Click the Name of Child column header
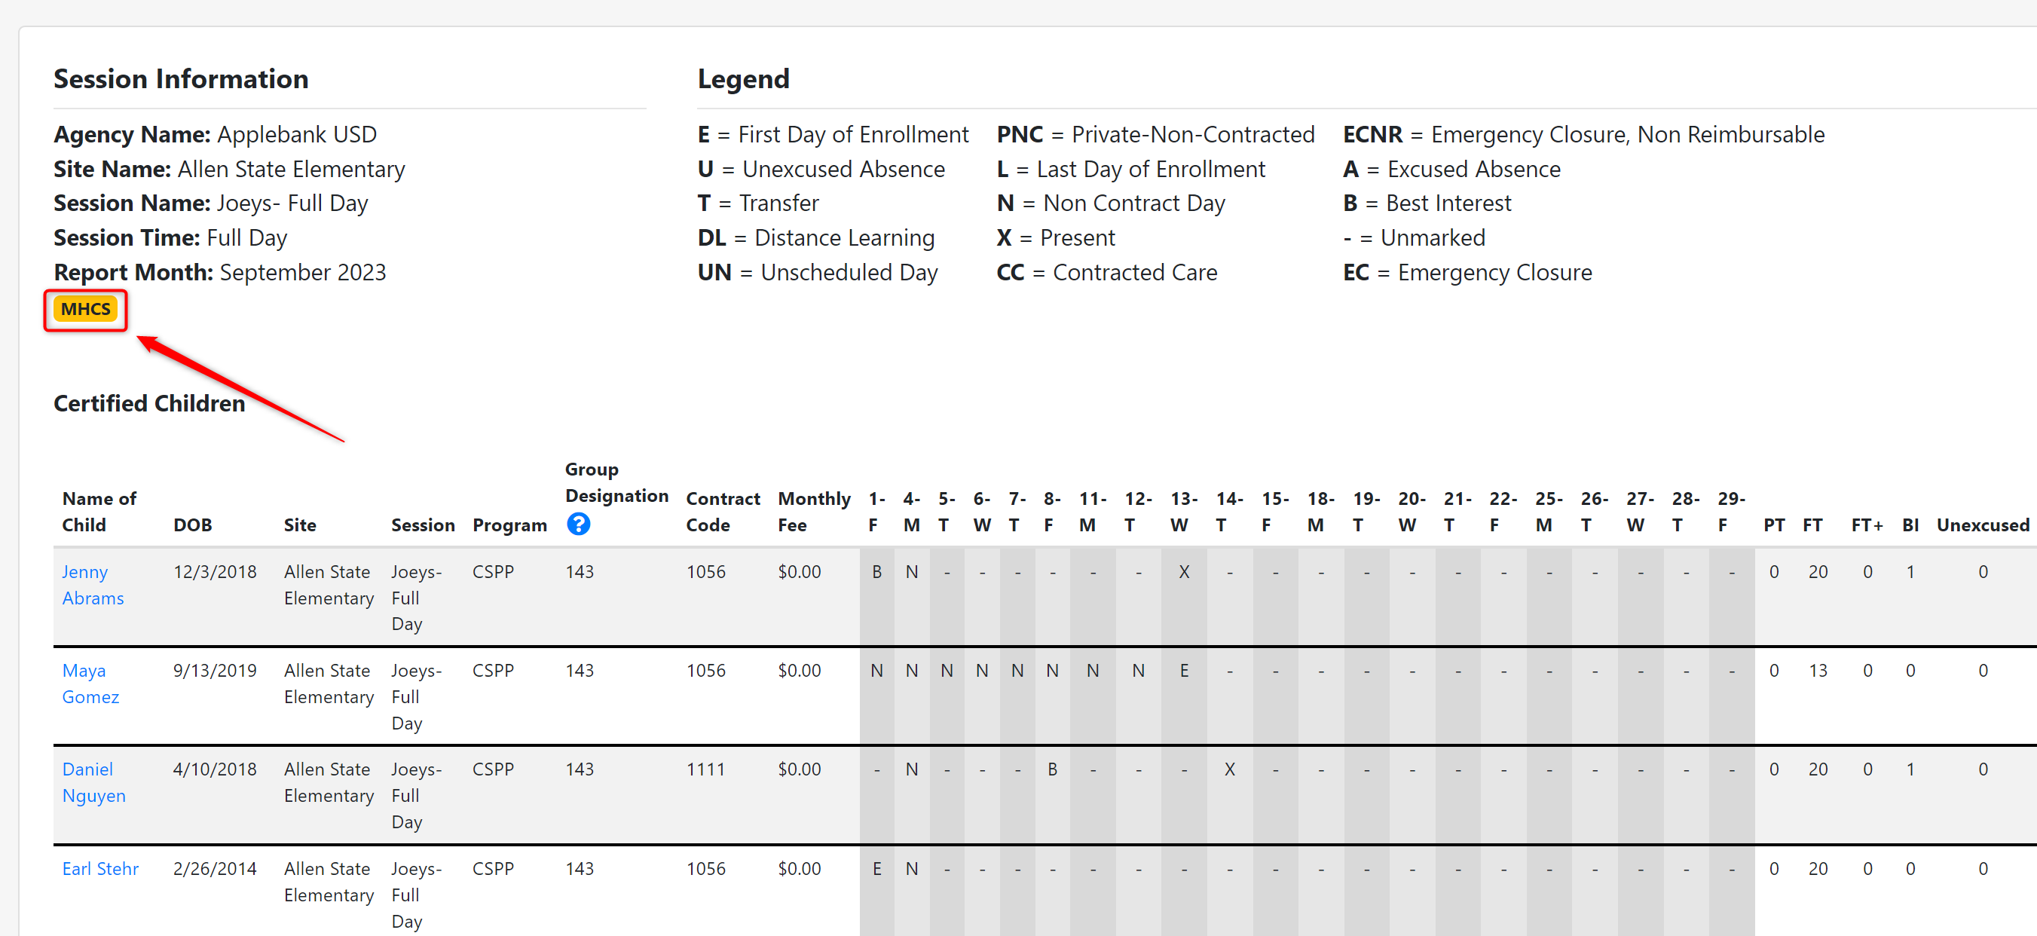Screen dimensions: 2037x936 [x=99, y=512]
